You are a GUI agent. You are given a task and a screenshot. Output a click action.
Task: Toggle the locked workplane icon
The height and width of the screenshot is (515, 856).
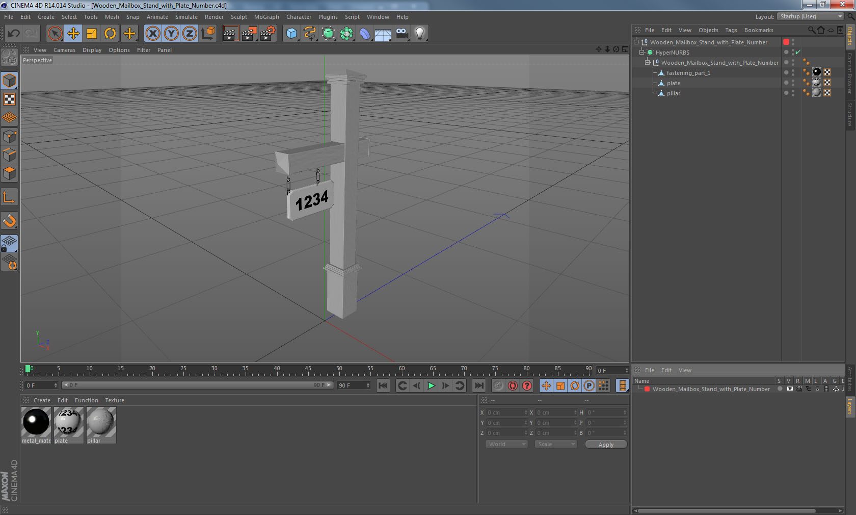[10, 244]
